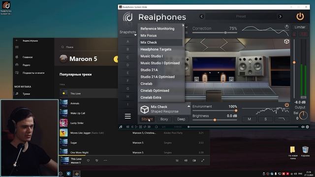Click the Realphones logo icon
Screen dimensions: 315x177
coord(128,17)
